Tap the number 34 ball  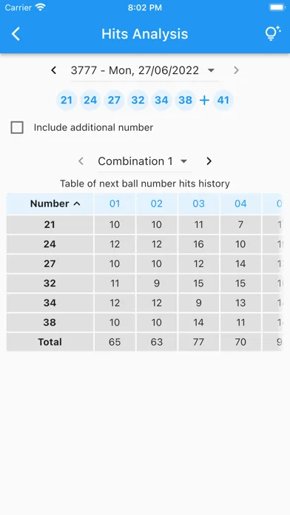pos(161,100)
